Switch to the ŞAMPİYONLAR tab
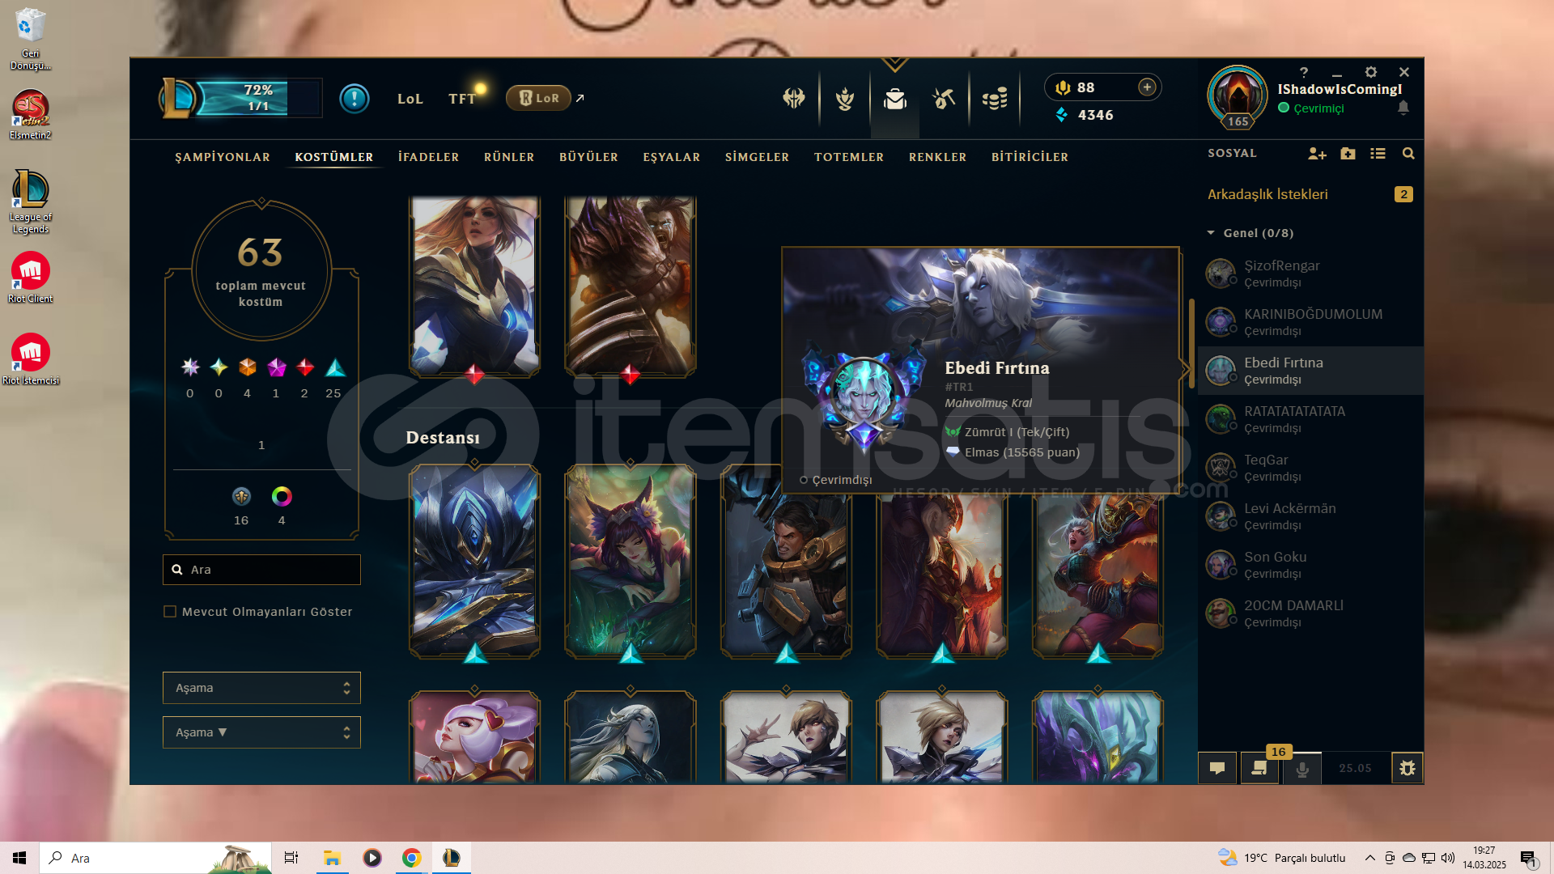 click(x=223, y=157)
